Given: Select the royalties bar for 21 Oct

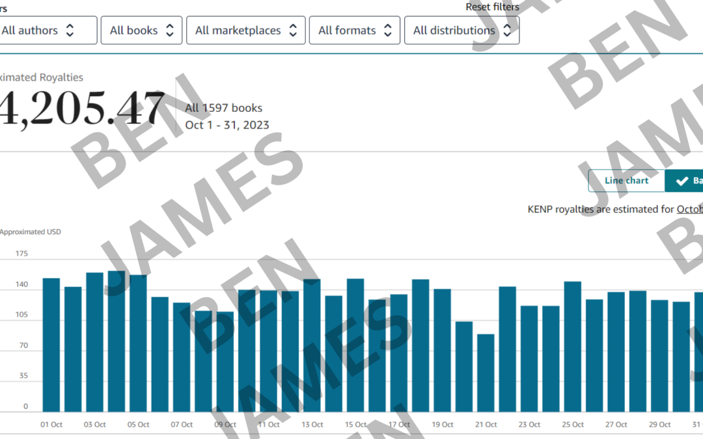Looking at the screenshot, I should point(486,371).
